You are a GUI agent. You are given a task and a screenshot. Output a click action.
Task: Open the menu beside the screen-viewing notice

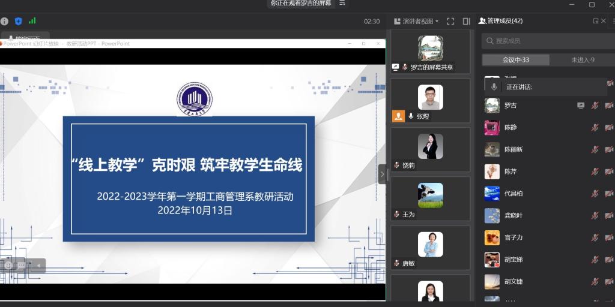click(342, 3)
